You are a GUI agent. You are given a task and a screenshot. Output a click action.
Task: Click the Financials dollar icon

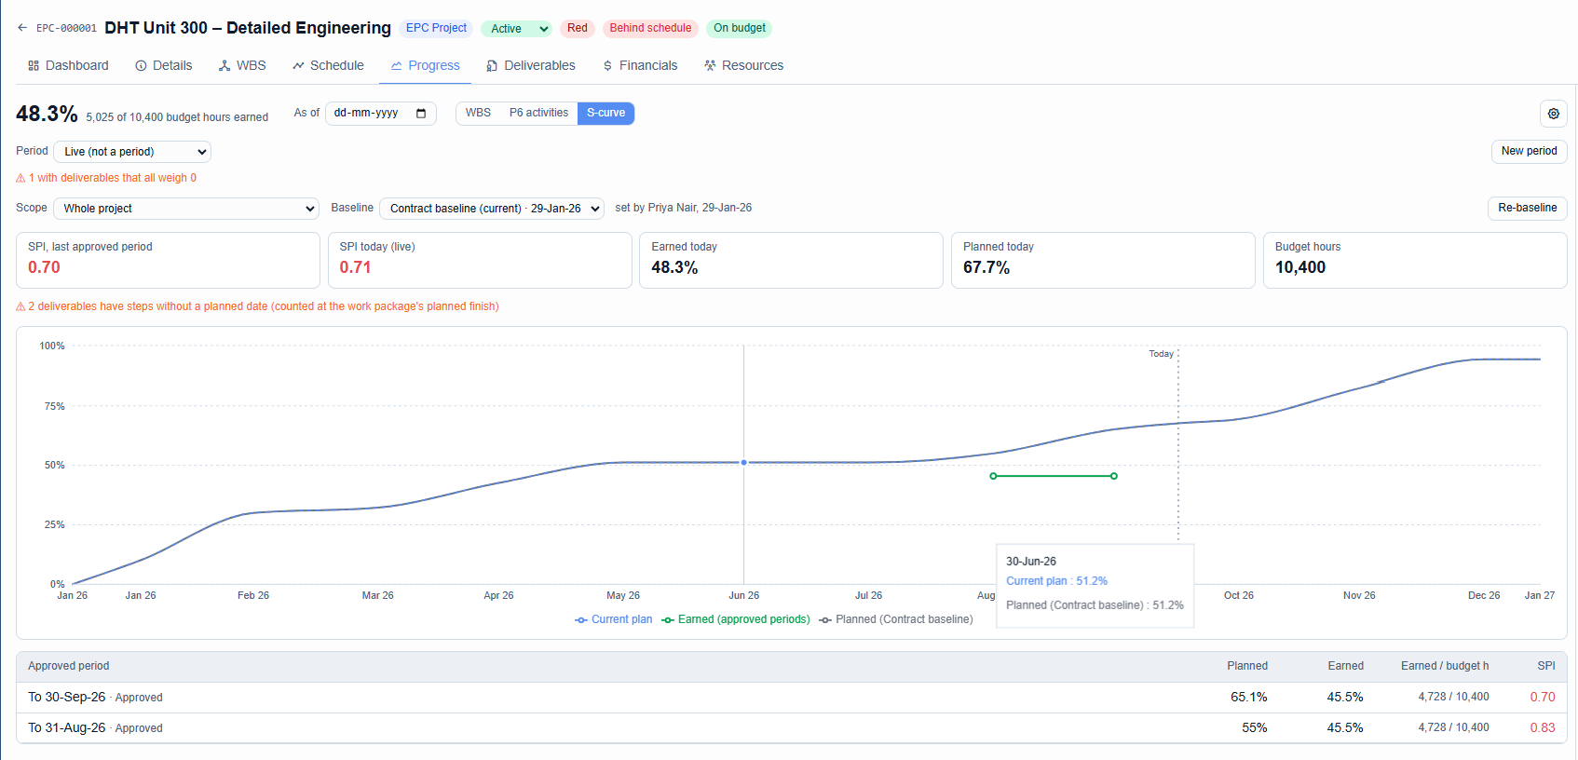click(x=607, y=65)
